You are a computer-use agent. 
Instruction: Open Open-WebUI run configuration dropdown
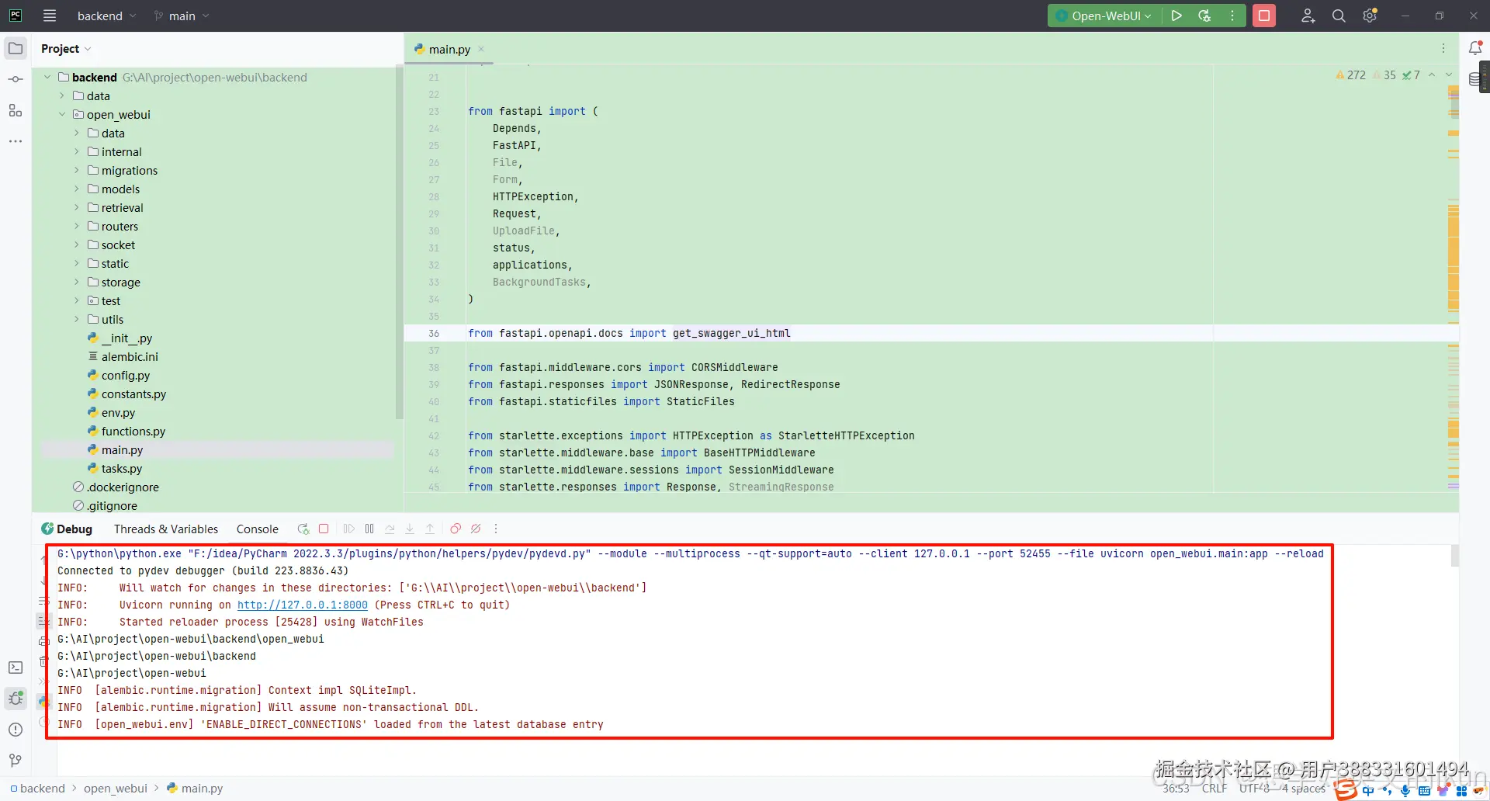click(x=1104, y=16)
